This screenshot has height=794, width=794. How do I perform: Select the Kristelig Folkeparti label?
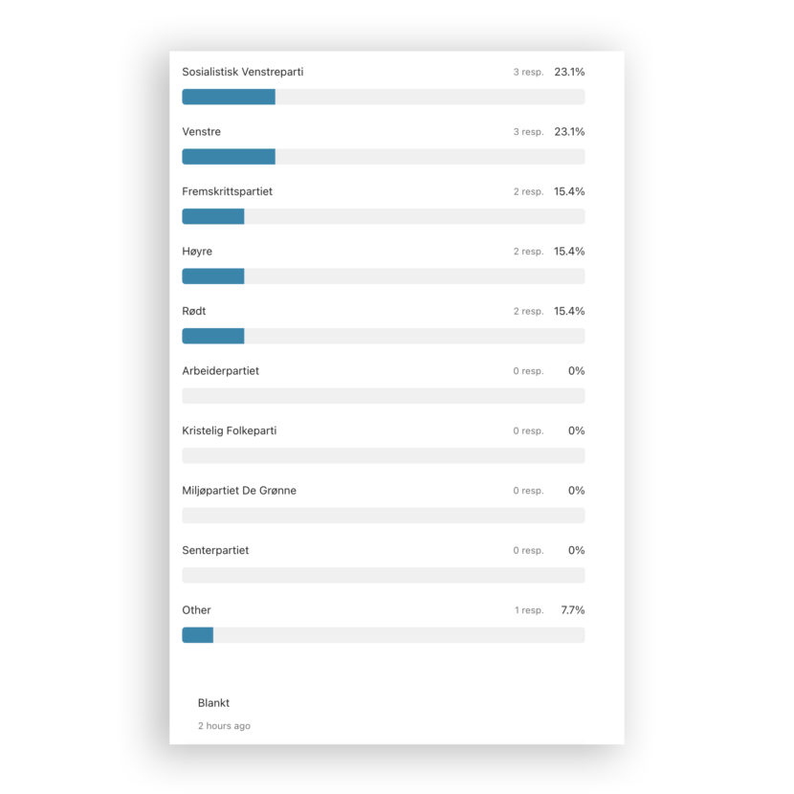pyautogui.click(x=229, y=430)
